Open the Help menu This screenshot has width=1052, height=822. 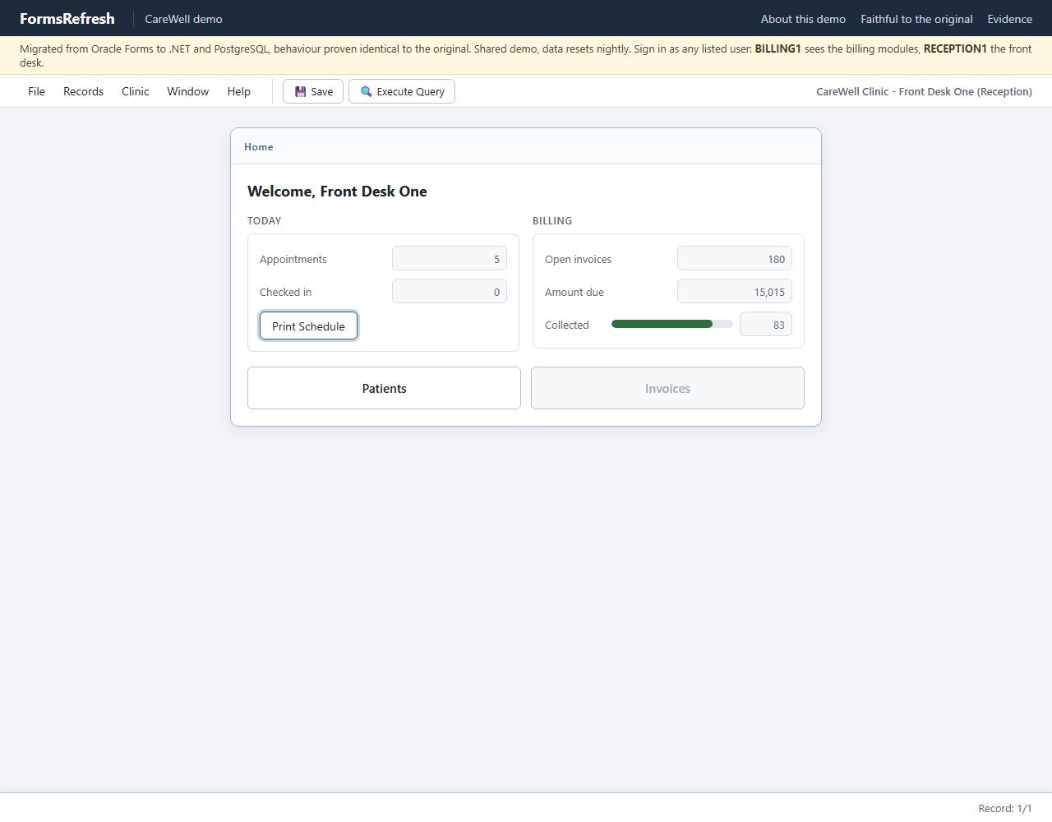[239, 91]
